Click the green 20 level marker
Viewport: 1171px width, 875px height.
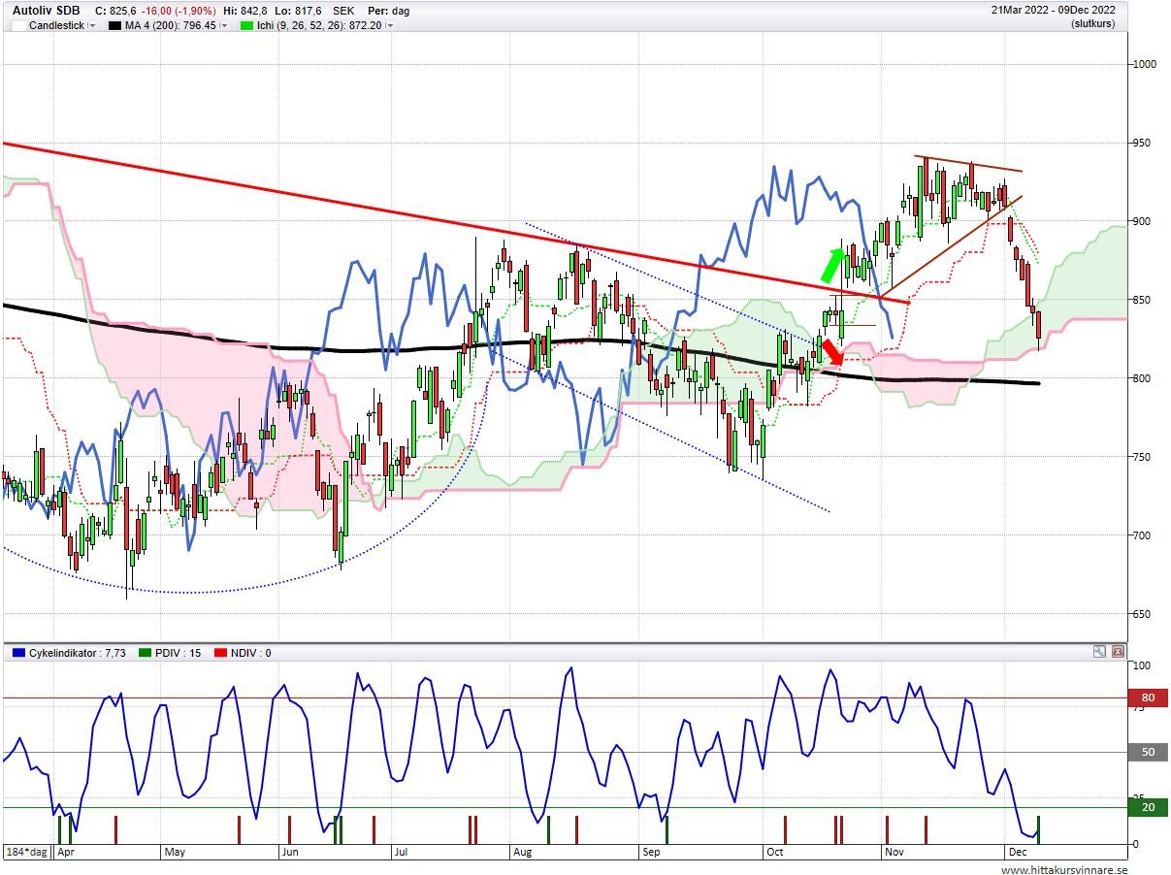pos(1148,807)
